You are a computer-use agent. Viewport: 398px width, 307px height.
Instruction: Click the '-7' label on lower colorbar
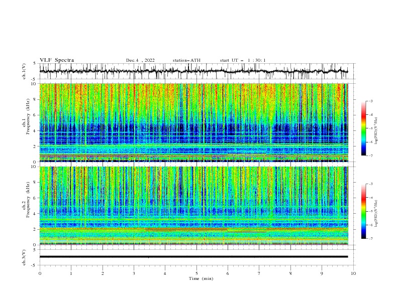point(370,239)
